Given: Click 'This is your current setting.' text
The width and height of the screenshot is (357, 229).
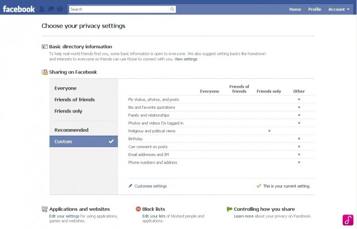Looking at the screenshot, I should coord(287,186).
